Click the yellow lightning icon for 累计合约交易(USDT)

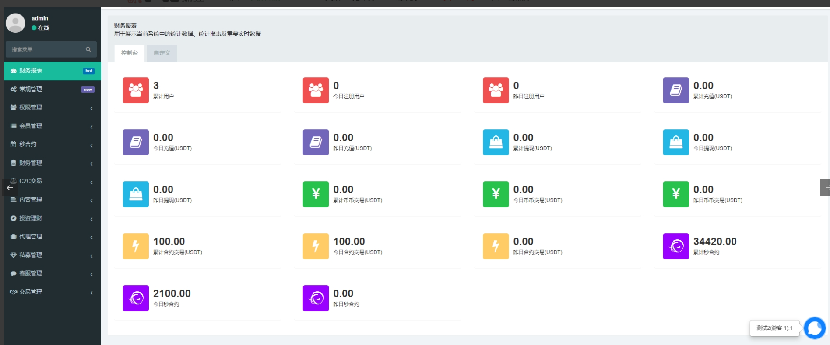tap(136, 246)
